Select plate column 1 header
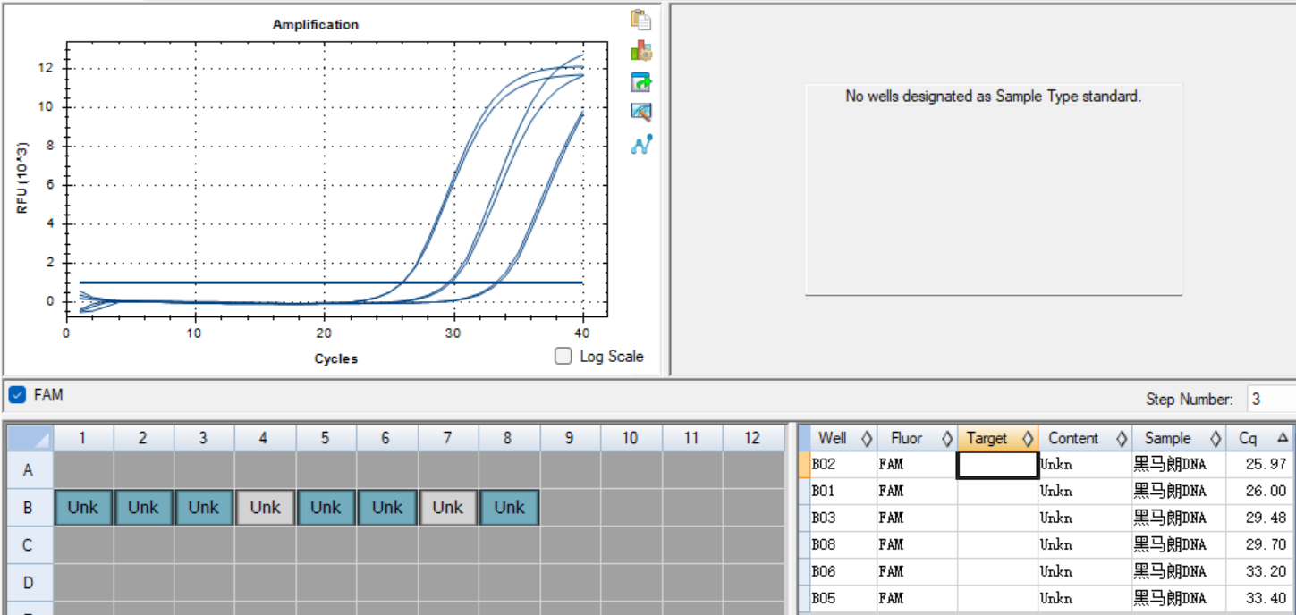Viewport: 1296px width, 615px height. coord(83,437)
